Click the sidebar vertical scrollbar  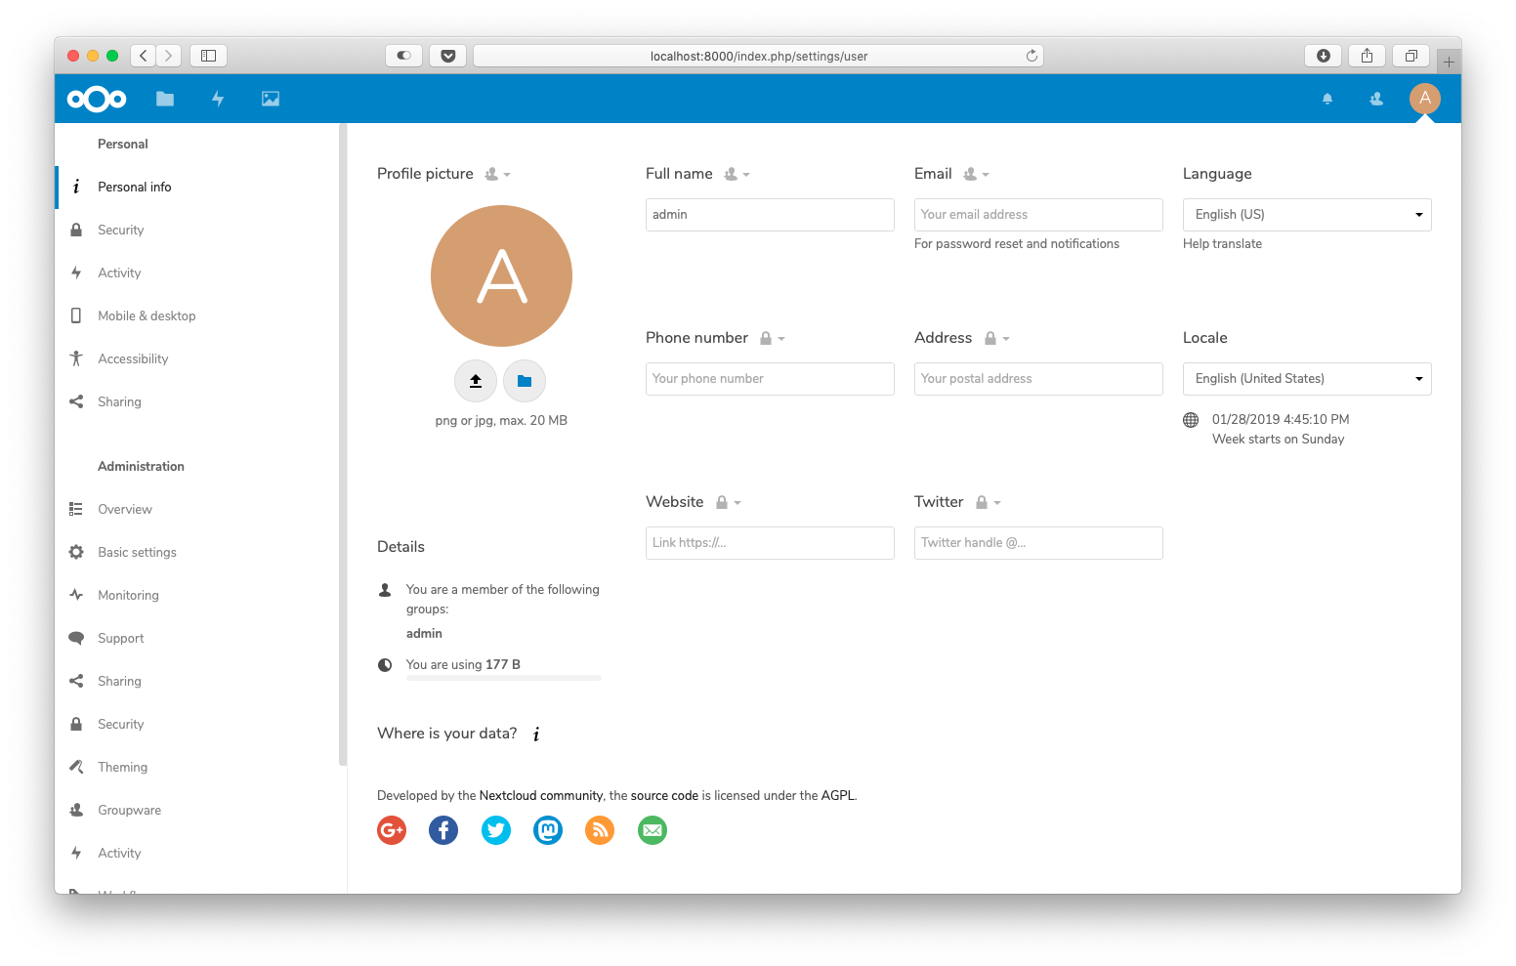pyautogui.click(x=343, y=444)
